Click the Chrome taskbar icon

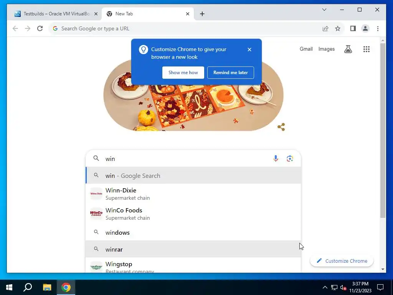66,287
